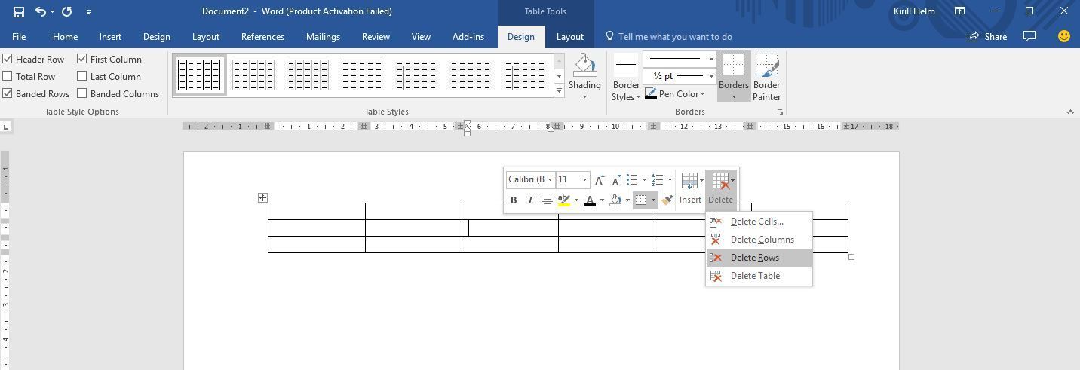
Task: Click the Tell me what you want to do field
Action: [674, 37]
